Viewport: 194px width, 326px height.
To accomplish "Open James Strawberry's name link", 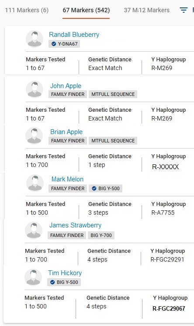I will point(75,225).
